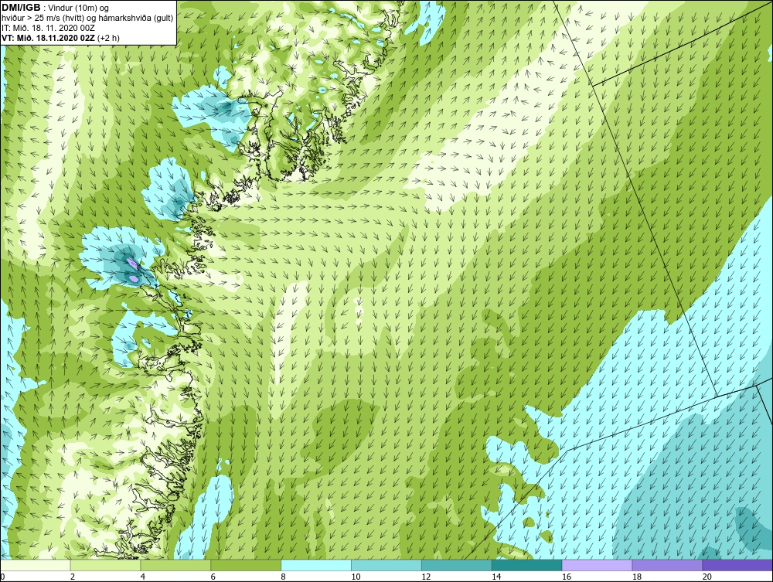Screen dimensions: 773x582
Task: Click the legend scale value 8
Action: tap(283, 577)
